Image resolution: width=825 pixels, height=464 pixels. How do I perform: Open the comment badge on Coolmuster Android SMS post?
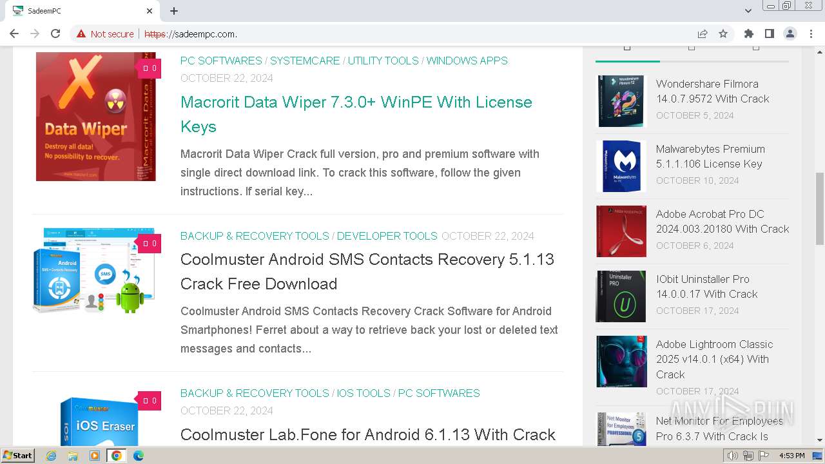(150, 244)
